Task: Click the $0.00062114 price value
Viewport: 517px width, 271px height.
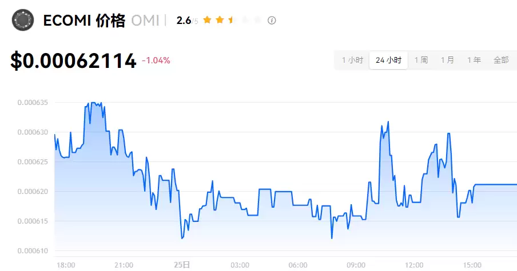Action: (73, 60)
